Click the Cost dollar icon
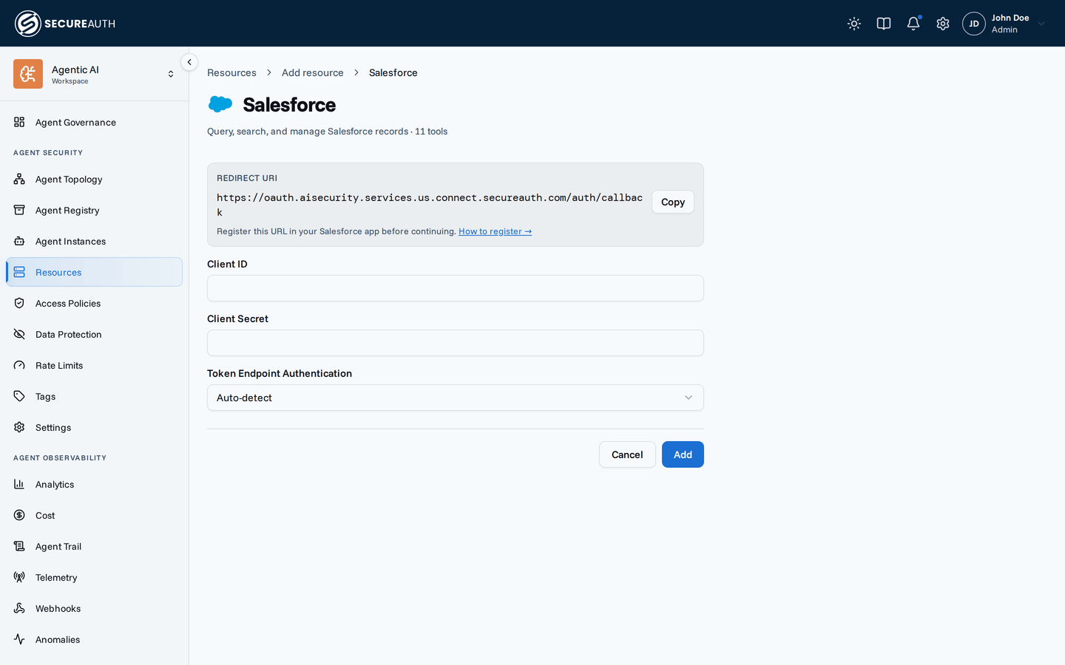Screen dimensions: 1065x665 tap(19, 515)
